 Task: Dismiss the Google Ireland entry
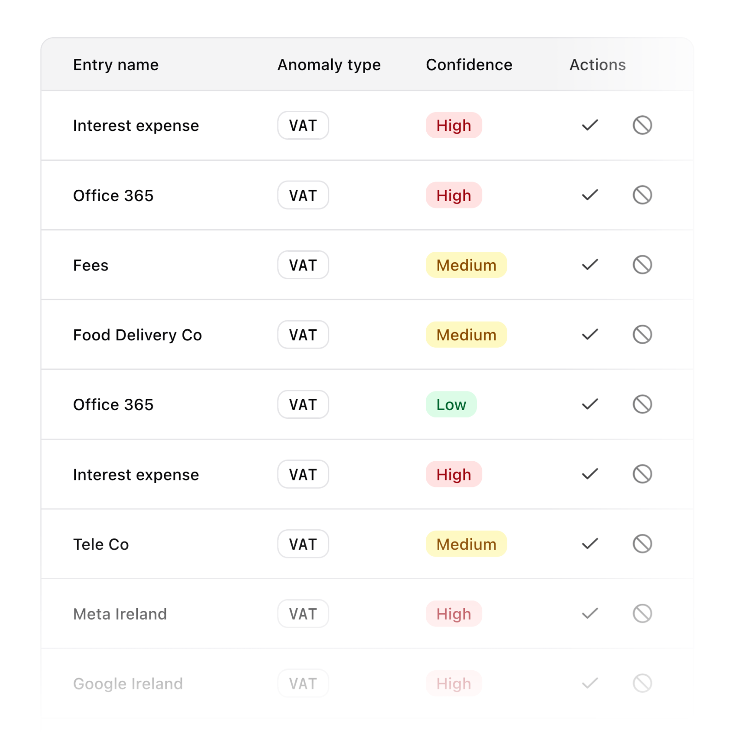642,684
